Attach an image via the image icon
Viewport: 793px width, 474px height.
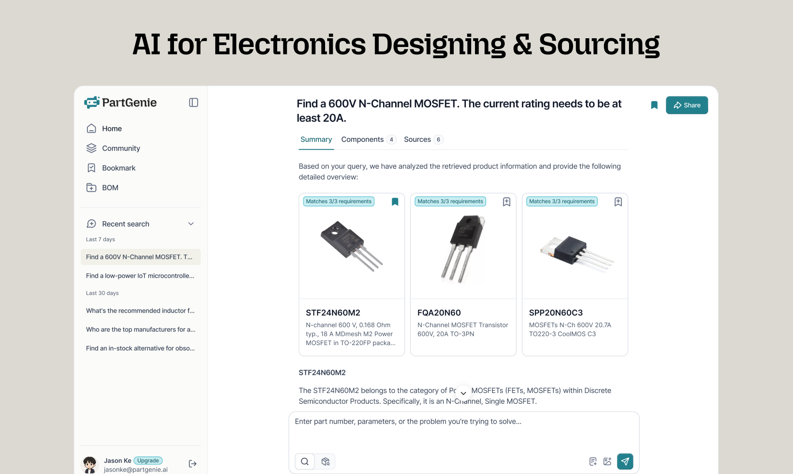607,461
